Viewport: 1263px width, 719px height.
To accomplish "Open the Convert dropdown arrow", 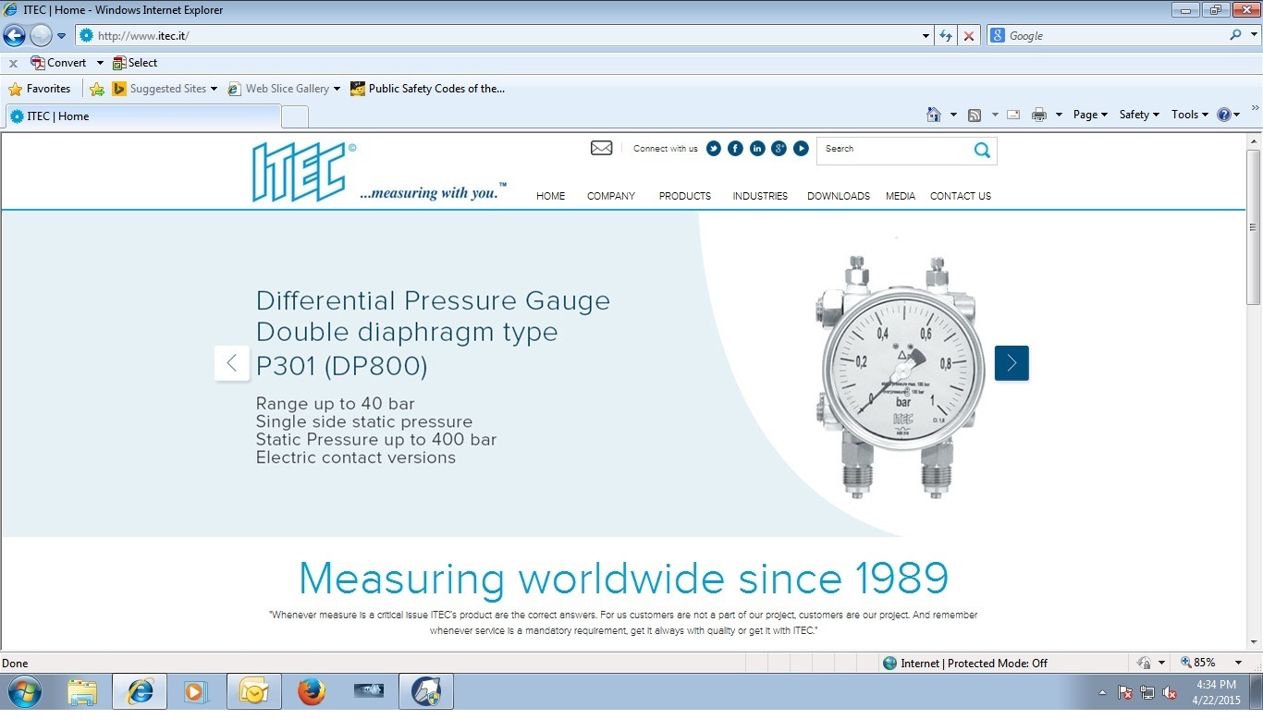I will 100,63.
